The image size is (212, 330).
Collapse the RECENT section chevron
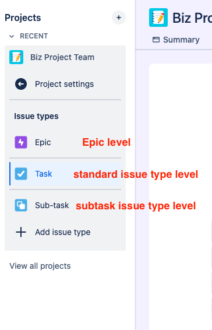point(12,36)
